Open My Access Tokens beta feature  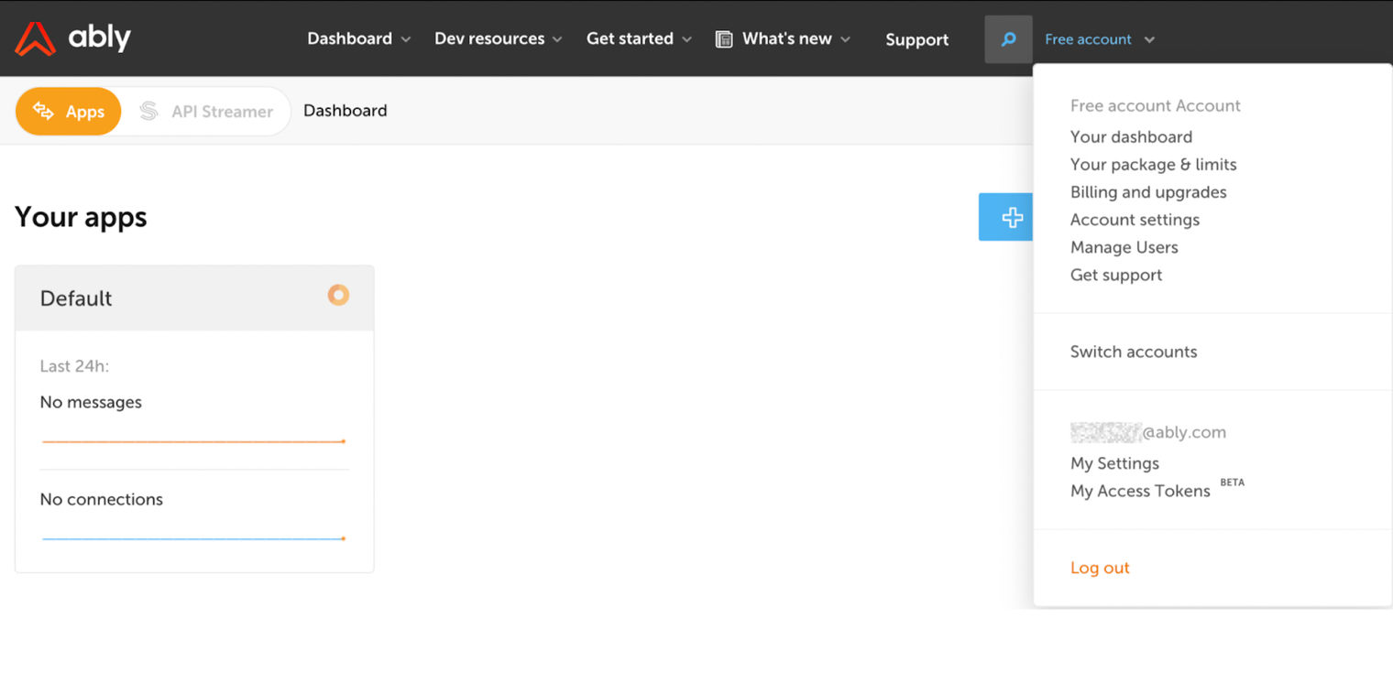[x=1140, y=491]
